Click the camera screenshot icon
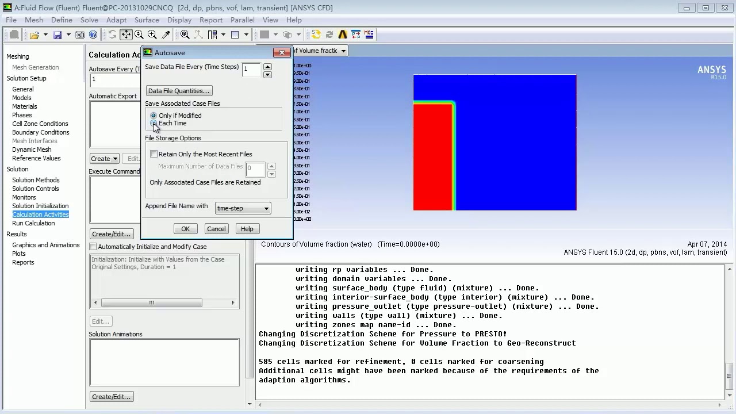The width and height of the screenshot is (736, 414). [80, 34]
